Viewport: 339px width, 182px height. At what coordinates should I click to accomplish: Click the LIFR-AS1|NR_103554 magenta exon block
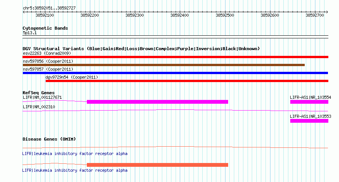coord(309,102)
